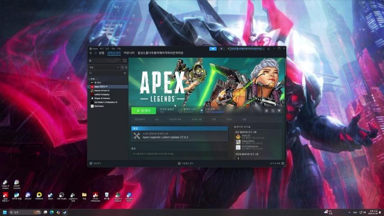This screenshot has height=216, width=384.
Task: Click the activity post input field
Action: [179, 154]
